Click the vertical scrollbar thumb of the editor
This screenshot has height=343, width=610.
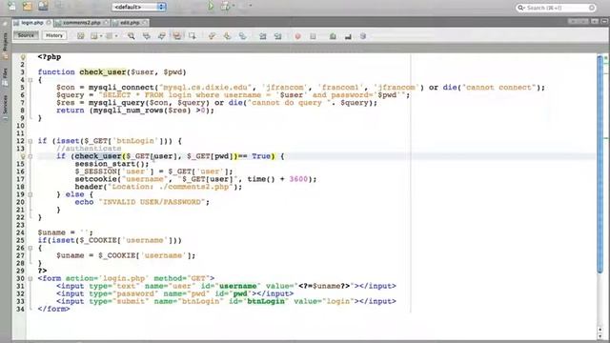pos(600,164)
